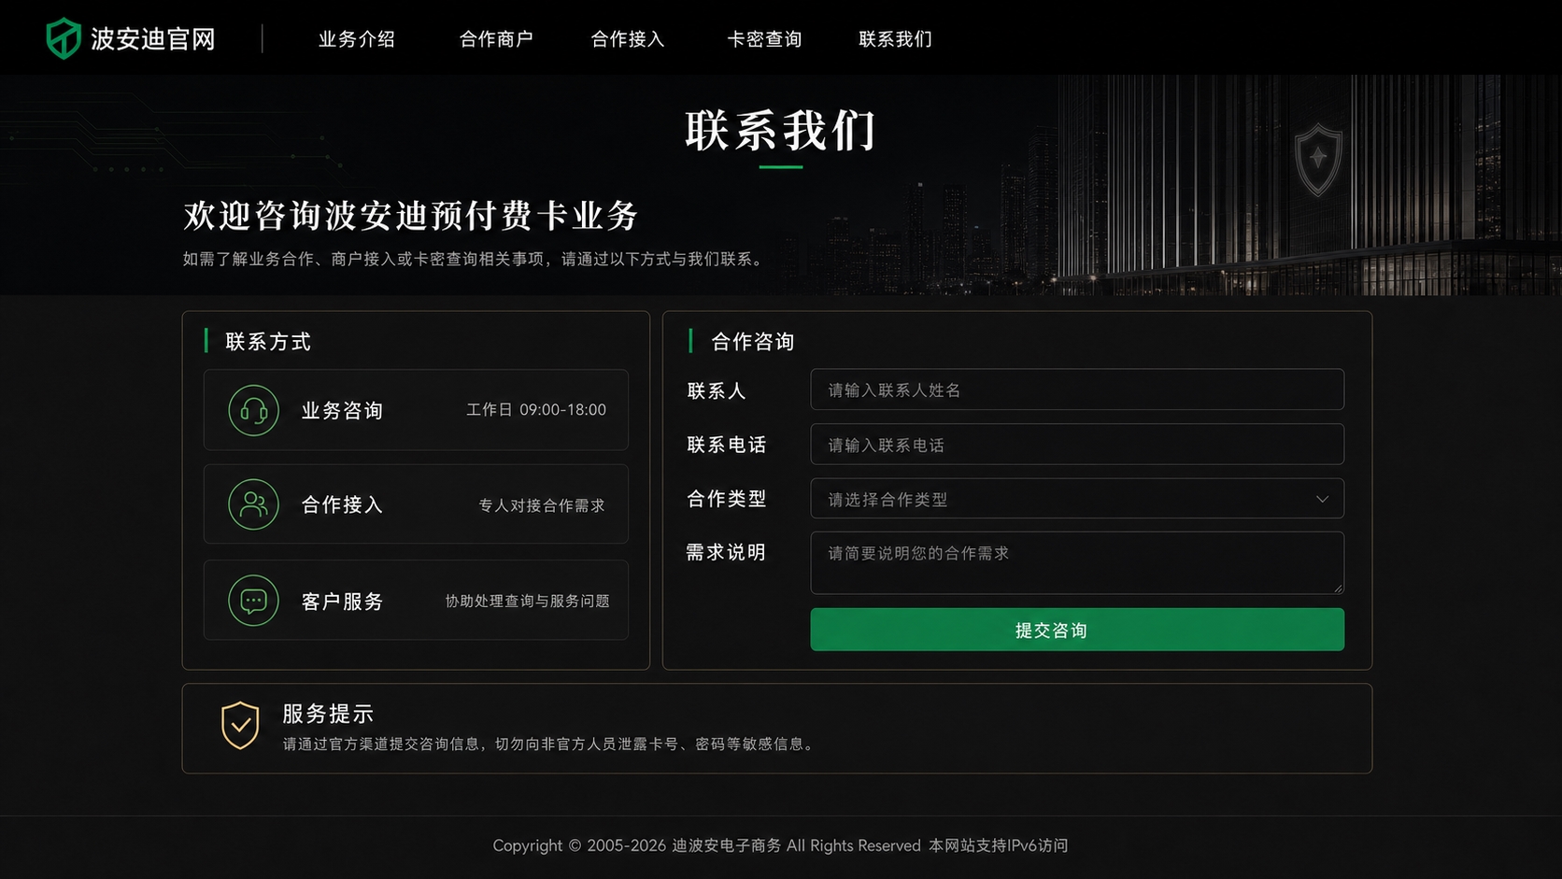
Task: Click the large 联系我们 page title
Action: [781, 131]
